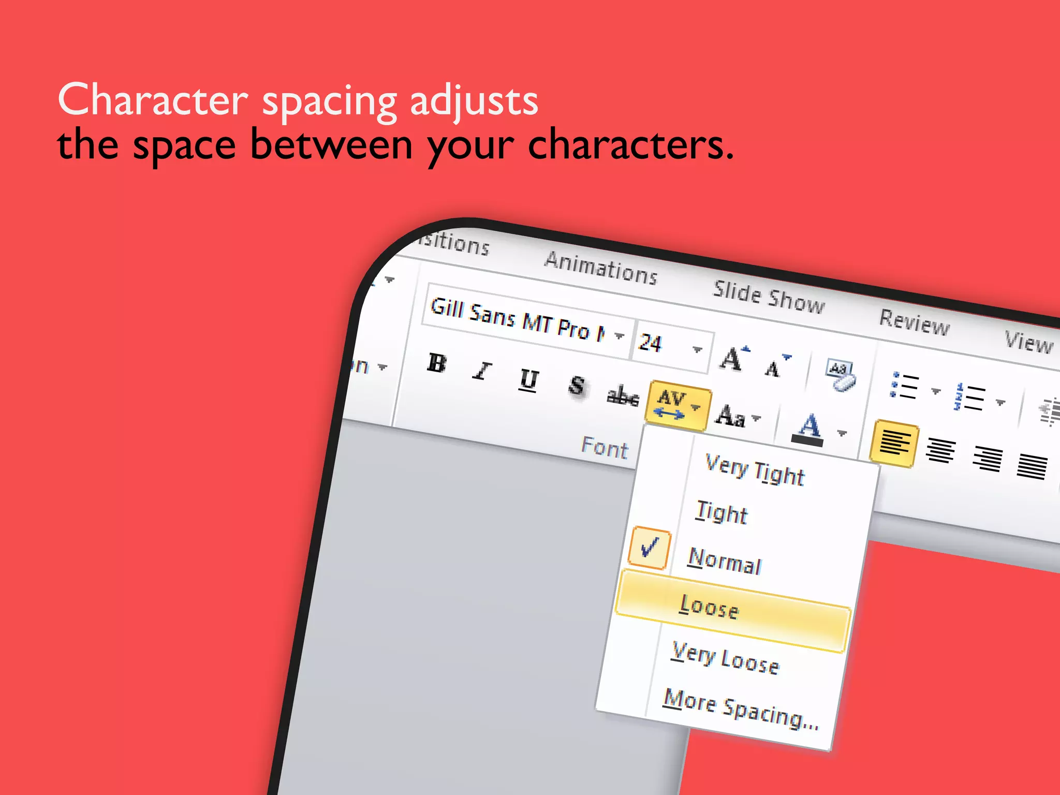Center the paragraph text
Viewport: 1060px width, 795px height.
(x=941, y=450)
